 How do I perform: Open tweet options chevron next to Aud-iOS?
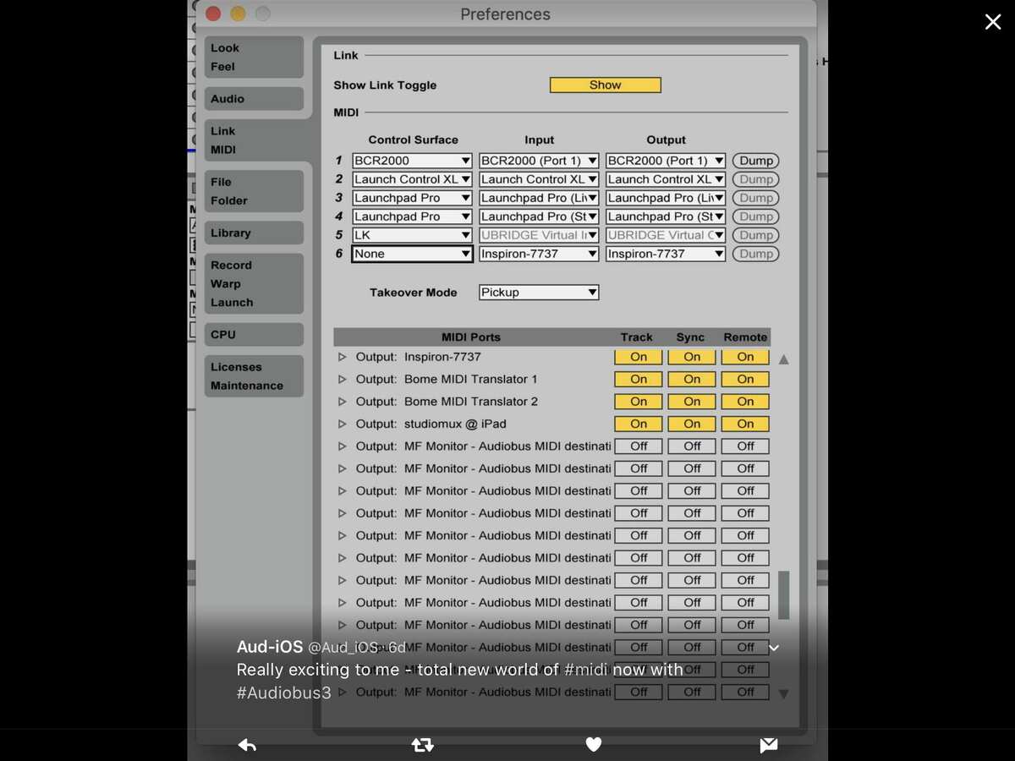click(x=773, y=648)
